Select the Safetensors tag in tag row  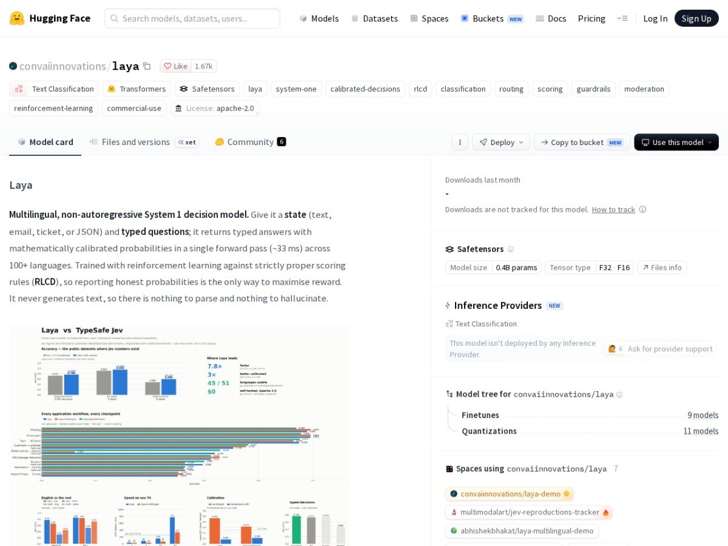coord(207,89)
